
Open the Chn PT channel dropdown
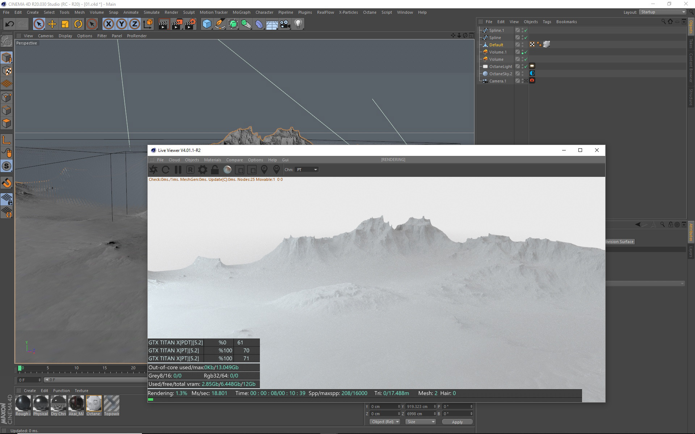(307, 170)
